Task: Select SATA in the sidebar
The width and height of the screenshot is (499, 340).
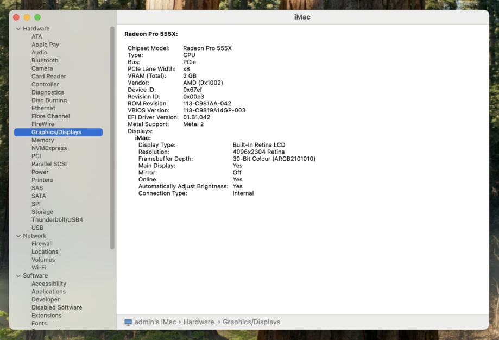Action: click(x=39, y=196)
